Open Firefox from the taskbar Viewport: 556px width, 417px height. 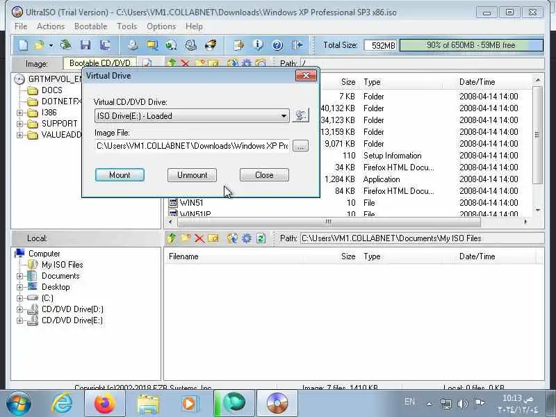coord(105,404)
